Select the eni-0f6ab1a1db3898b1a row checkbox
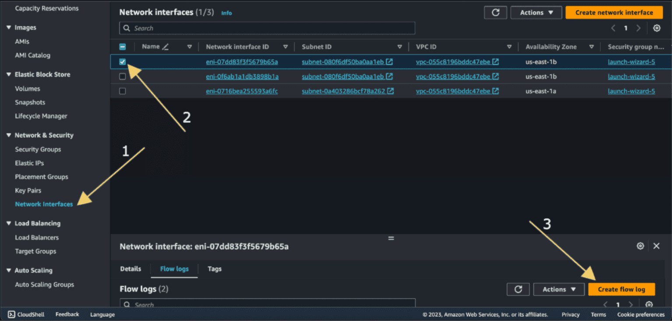 tap(122, 77)
